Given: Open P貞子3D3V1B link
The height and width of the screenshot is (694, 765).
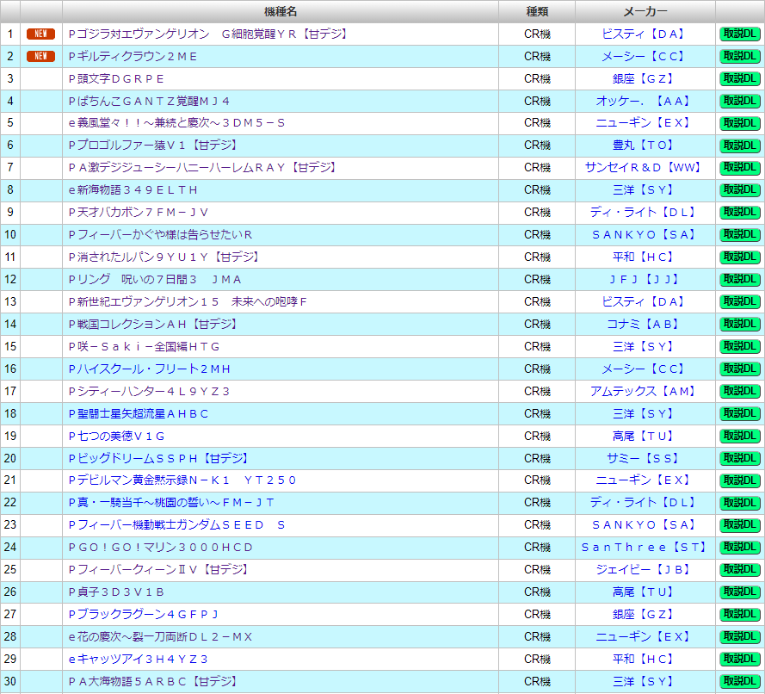Looking at the screenshot, I should [x=116, y=592].
